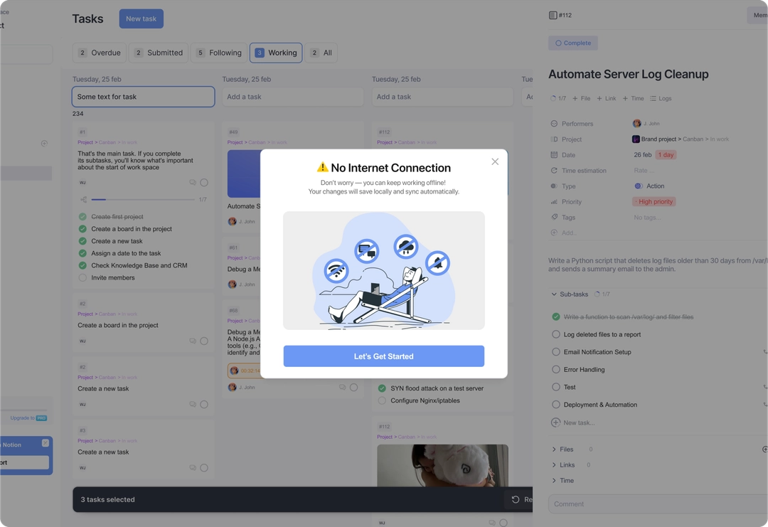This screenshot has height=527, width=768.
Task: Click the warning triangle icon in dialog
Action: pyautogui.click(x=323, y=168)
